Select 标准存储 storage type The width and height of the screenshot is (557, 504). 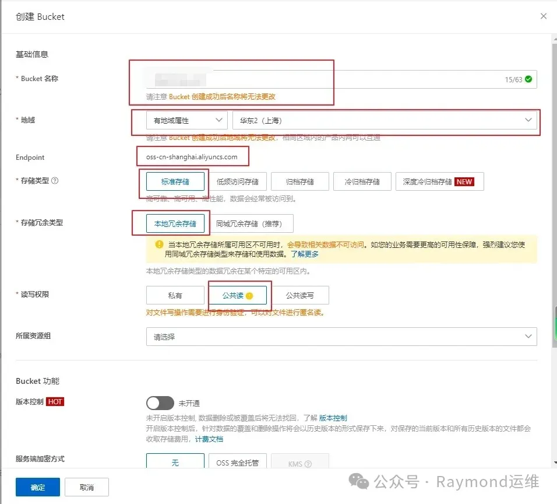(175, 182)
